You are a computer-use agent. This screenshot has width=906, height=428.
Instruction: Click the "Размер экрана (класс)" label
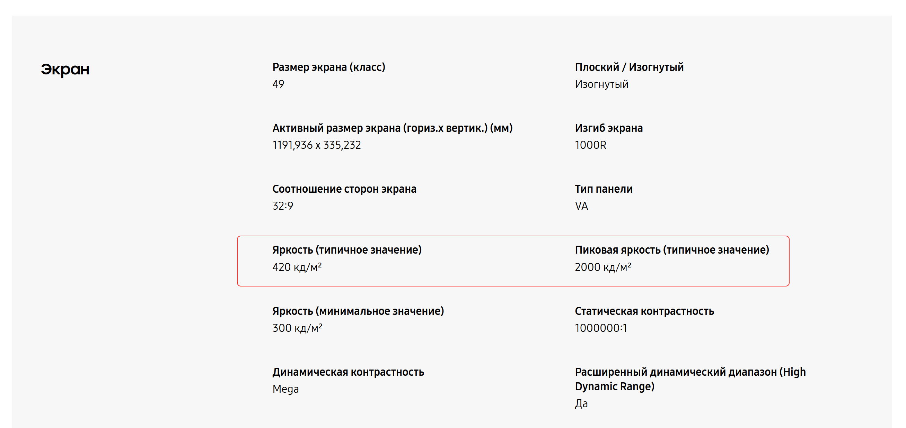(x=328, y=67)
